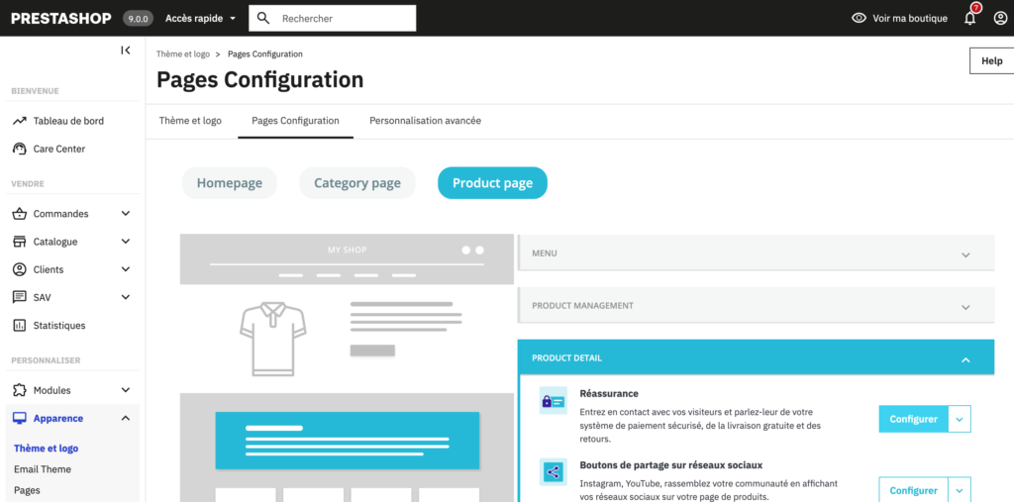Select the Homepage pill toggle
The width and height of the screenshot is (1014, 502).
229,183
